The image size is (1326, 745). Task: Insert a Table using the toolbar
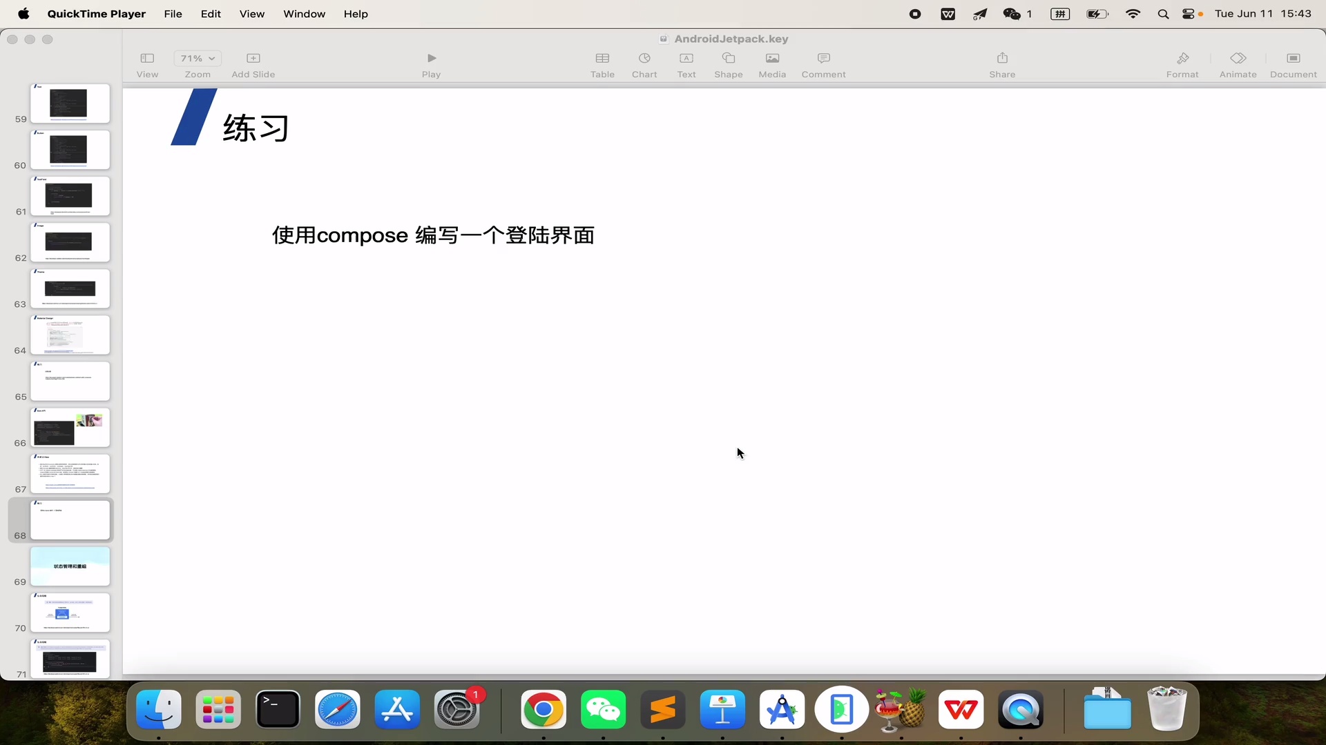click(602, 64)
